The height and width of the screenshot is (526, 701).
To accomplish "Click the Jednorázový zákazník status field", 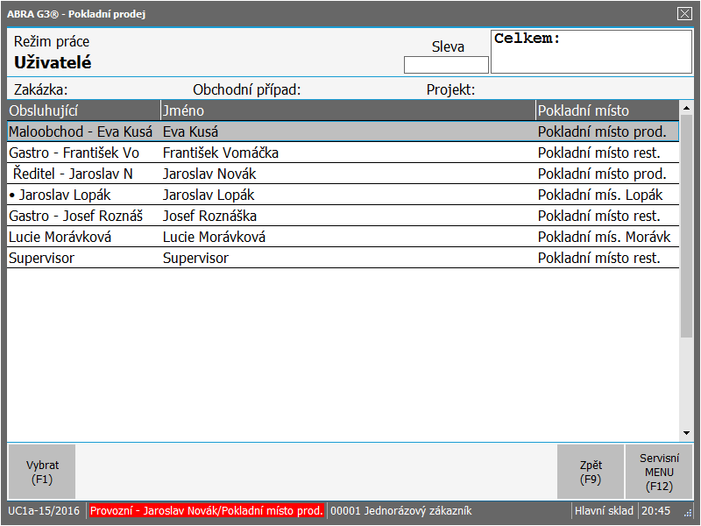I will 448,510.
